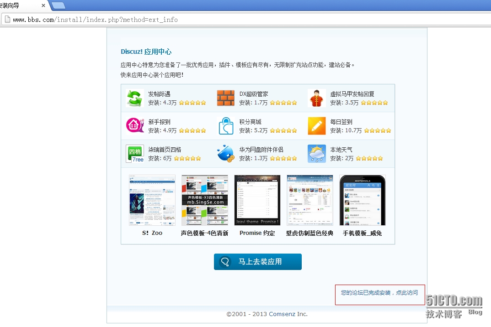
Task: Click the 发帖际遇 green arrows icon
Action: pyautogui.click(x=135, y=98)
